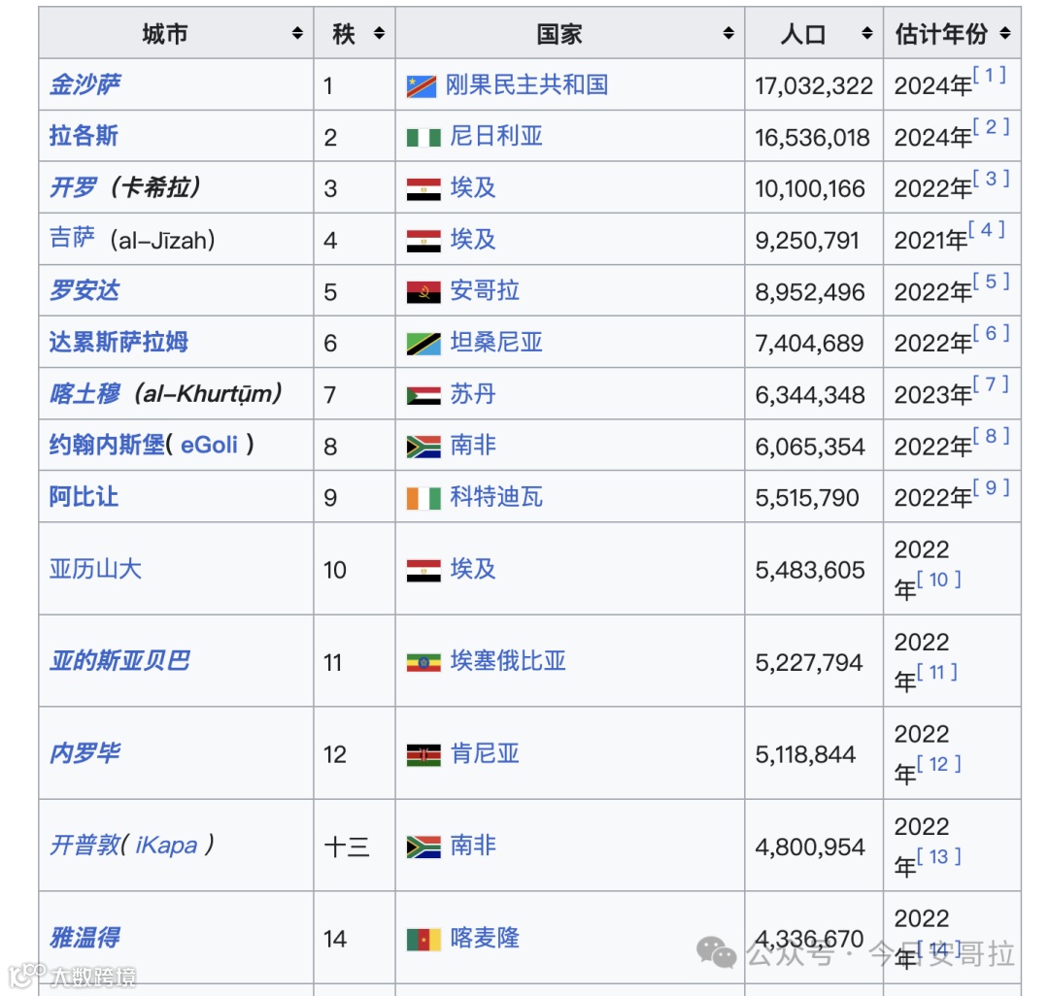The height and width of the screenshot is (996, 1049).
Task: Open the 约翰内斯堡 city link
Action: click(107, 445)
